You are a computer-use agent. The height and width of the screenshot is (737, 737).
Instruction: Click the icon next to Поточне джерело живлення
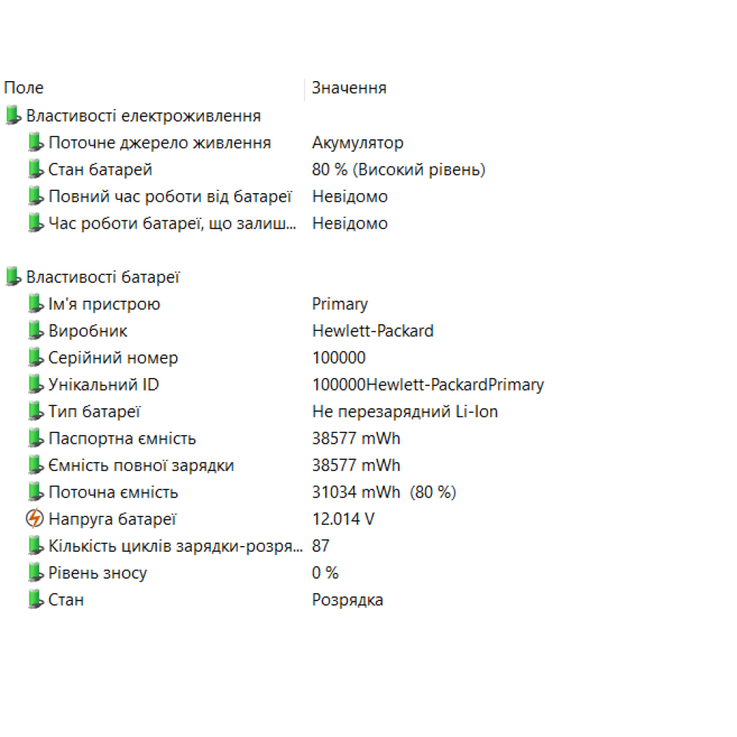pyautogui.click(x=35, y=143)
